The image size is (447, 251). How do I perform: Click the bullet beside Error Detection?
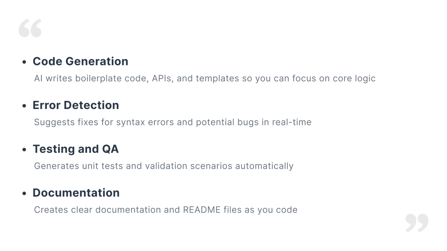[24, 106]
